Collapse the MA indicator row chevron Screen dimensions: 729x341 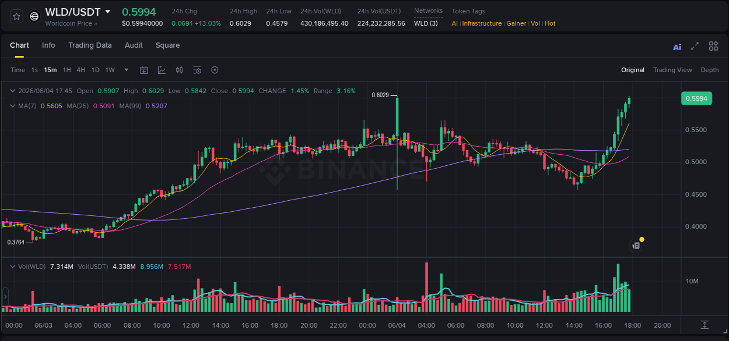[x=12, y=106]
